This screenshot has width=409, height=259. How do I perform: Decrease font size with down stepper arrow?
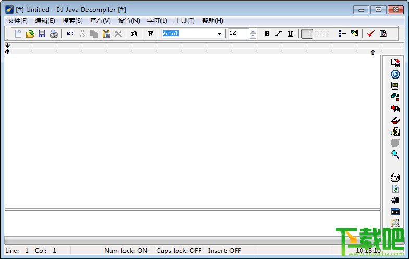pyautogui.click(x=253, y=36)
